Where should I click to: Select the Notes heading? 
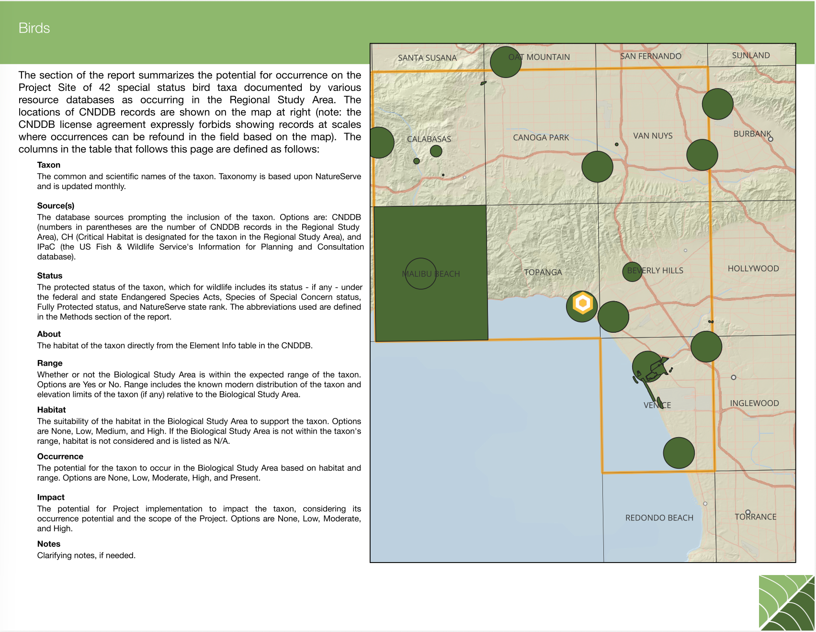pos(49,544)
